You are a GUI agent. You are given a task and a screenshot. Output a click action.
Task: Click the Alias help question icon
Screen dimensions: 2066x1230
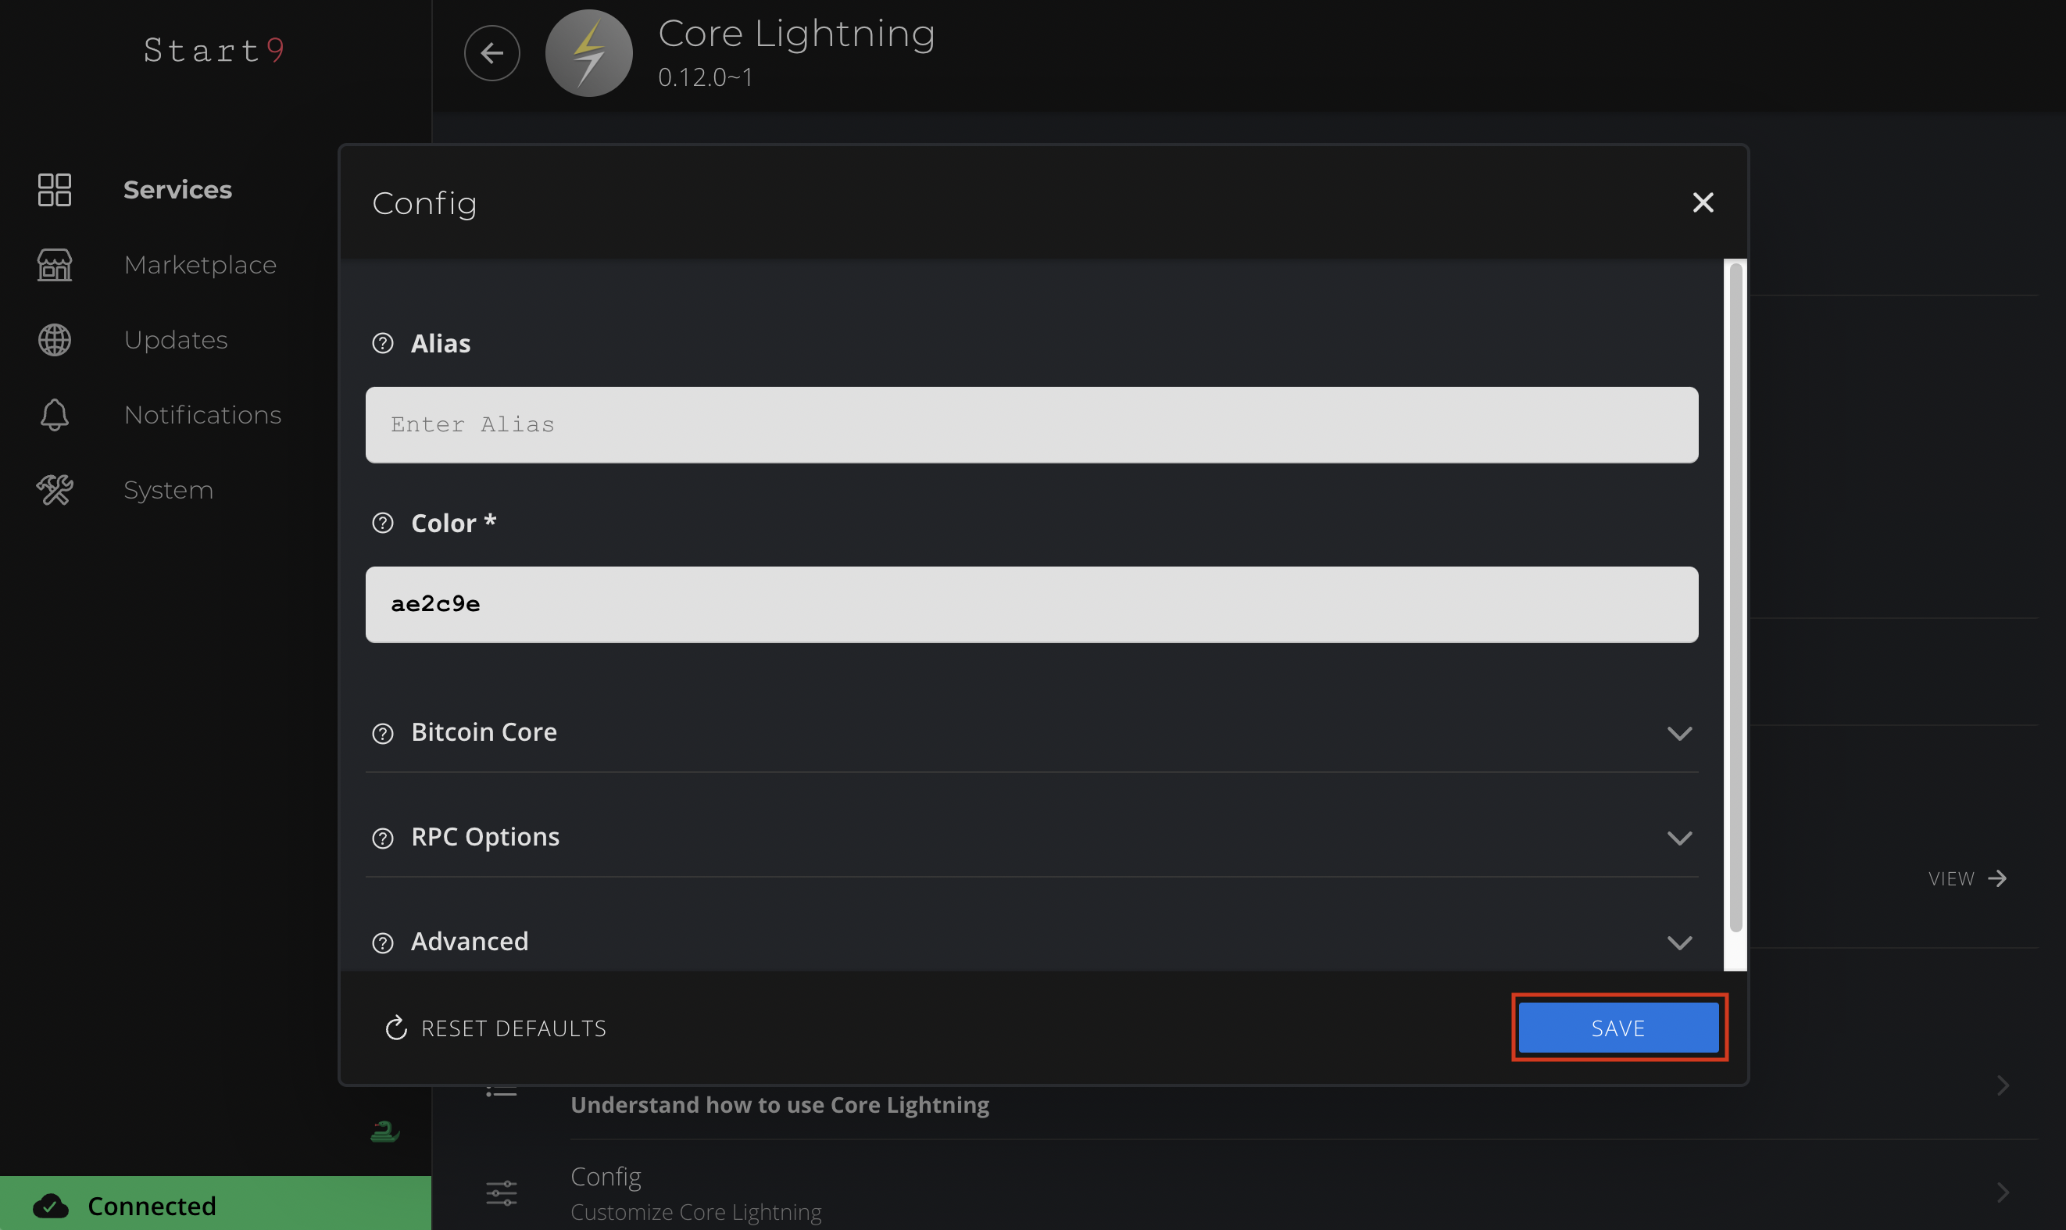382,343
